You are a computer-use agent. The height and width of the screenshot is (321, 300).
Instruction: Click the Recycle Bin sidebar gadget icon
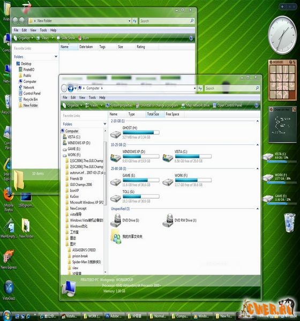(x=289, y=223)
